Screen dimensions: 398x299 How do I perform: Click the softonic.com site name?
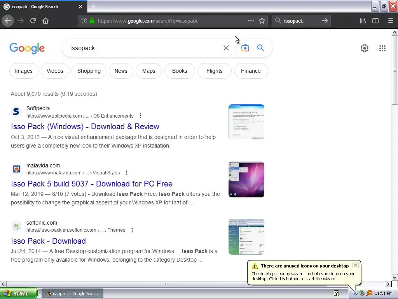pos(42,223)
